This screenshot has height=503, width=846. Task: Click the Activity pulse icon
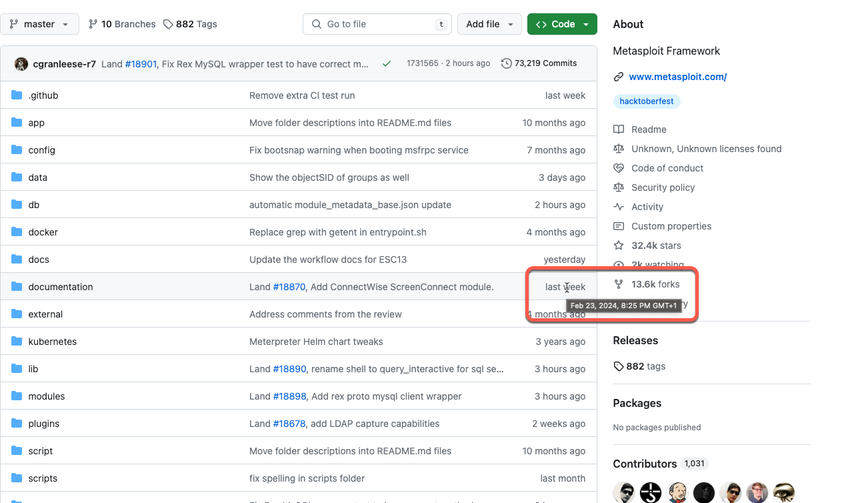619,207
